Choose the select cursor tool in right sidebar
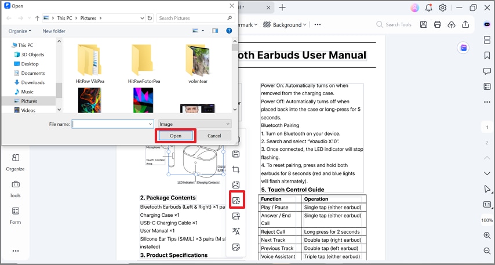This screenshot has height=265, width=495. point(487,189)
